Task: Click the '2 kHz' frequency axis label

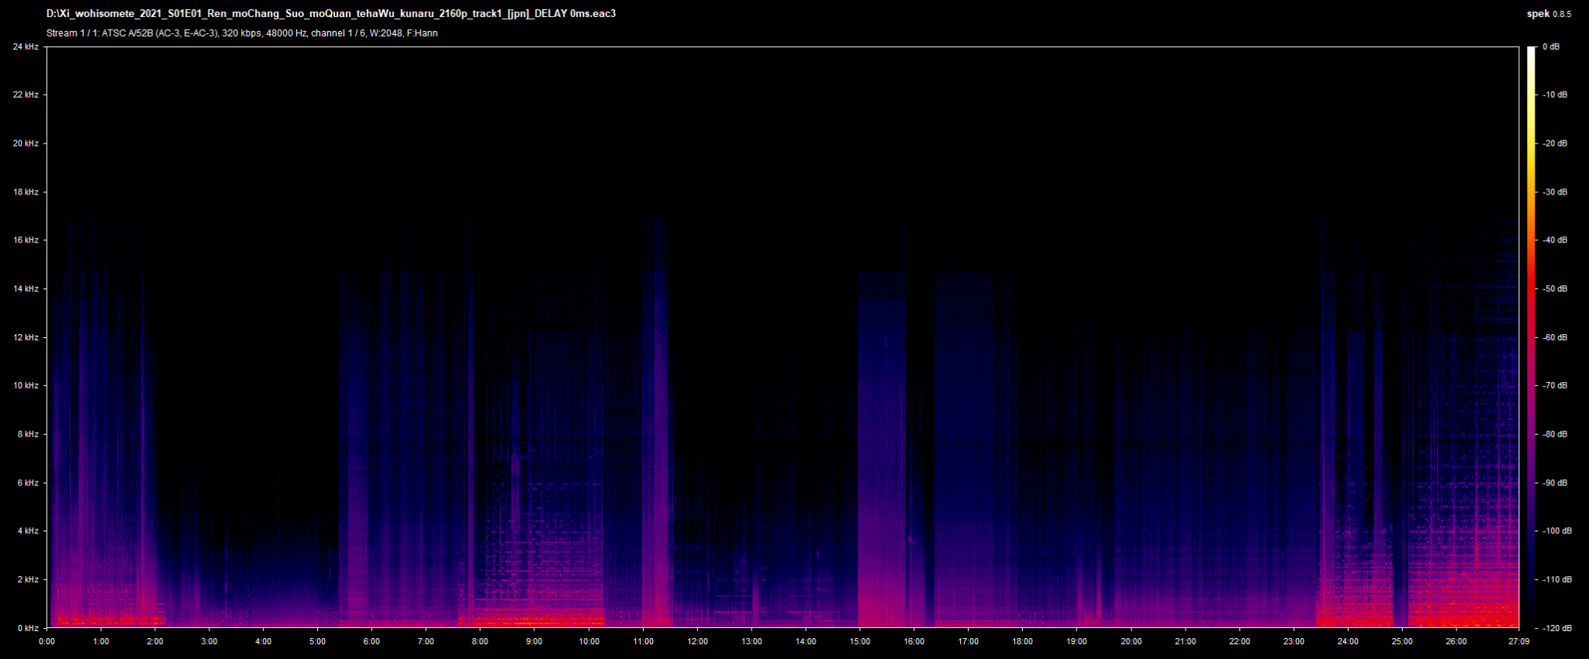Action: (28, 579)
